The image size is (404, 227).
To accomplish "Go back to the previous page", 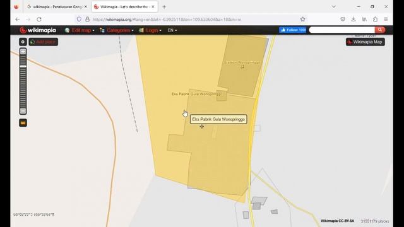I will (17, 20).
